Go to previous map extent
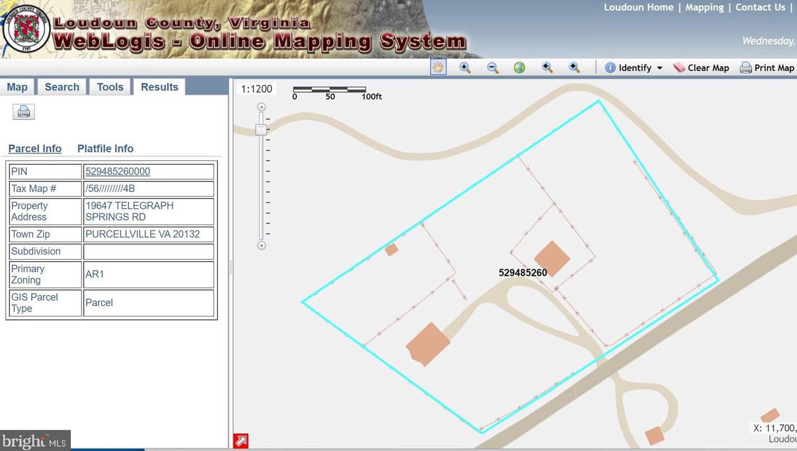Image resolution: width=797 pixels, height=451 pixels. 547,68
